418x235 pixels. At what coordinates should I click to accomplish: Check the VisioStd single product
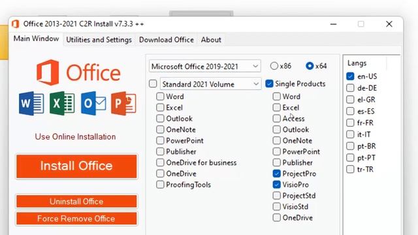(x=291, y=206)
